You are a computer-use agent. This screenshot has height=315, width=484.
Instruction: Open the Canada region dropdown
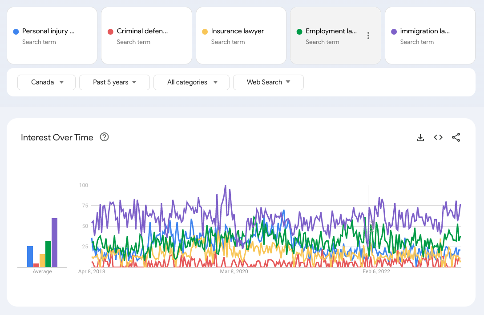coord(46,82)
